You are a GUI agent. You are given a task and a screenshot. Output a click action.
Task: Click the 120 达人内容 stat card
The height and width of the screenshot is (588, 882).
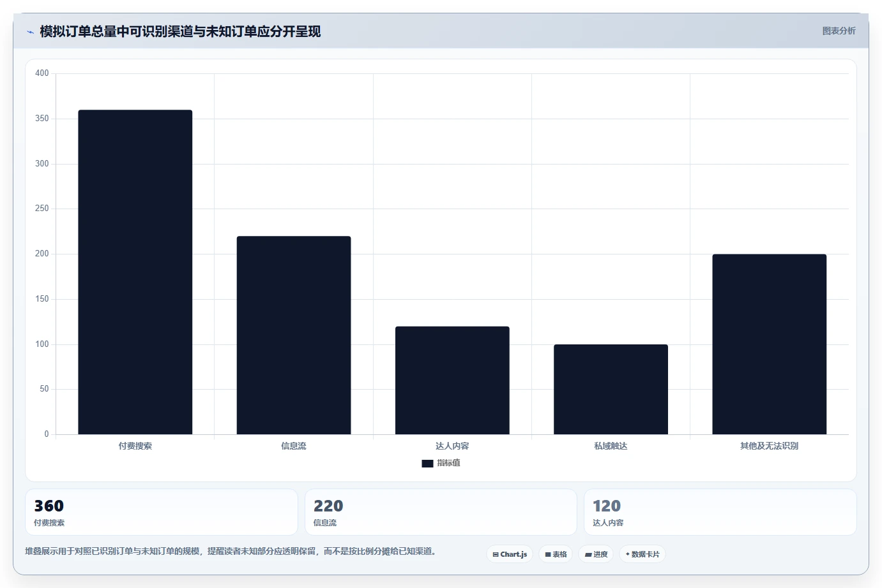720,512
